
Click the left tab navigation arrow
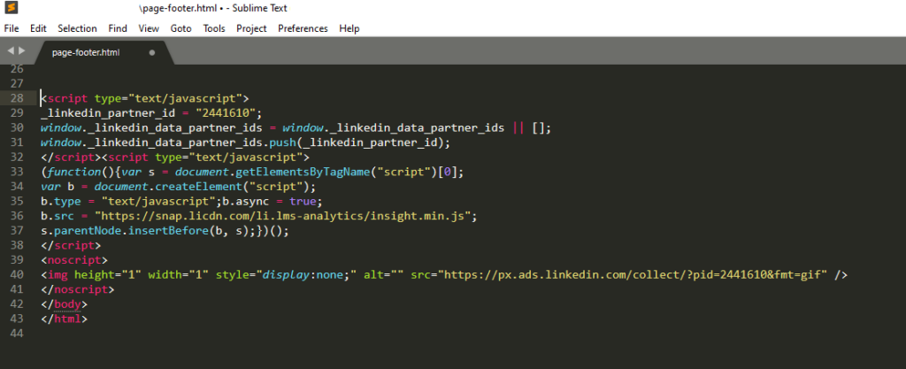click(x=11, y=51)
